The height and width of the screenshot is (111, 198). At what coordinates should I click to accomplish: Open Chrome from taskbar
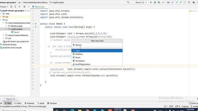87,110
